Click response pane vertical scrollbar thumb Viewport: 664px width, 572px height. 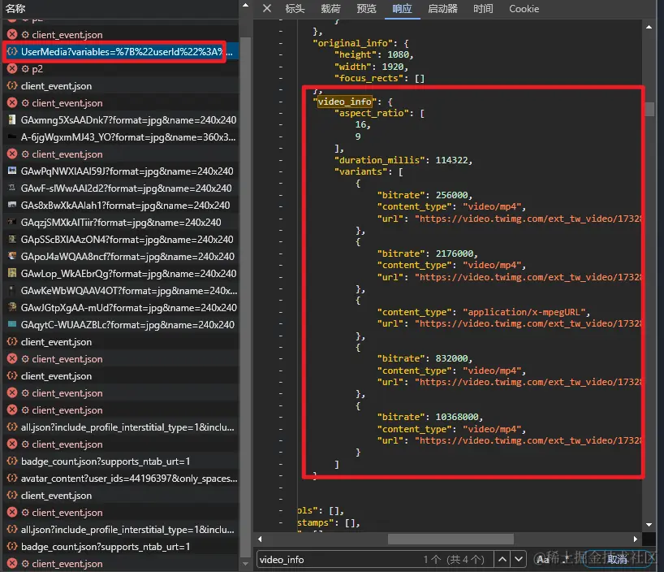click(x=649, y=109)
